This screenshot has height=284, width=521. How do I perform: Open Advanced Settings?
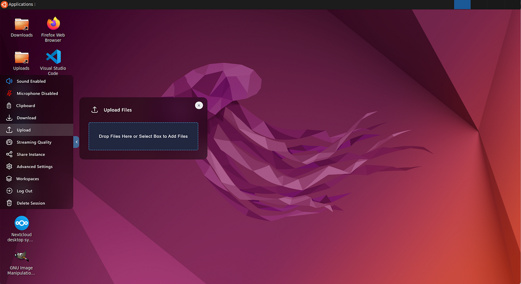click(x=36, y=167)
